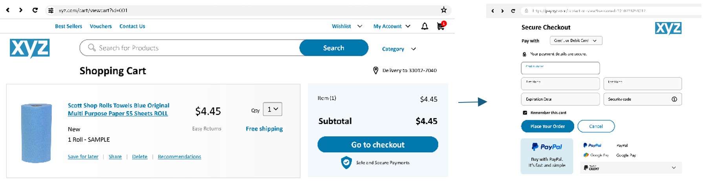Click the Save for later link

coord(83,157)
